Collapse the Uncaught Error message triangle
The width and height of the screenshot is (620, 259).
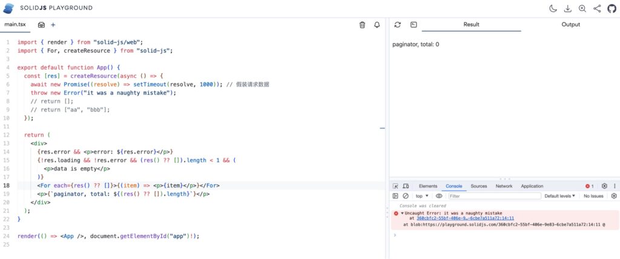click(403, 213)
